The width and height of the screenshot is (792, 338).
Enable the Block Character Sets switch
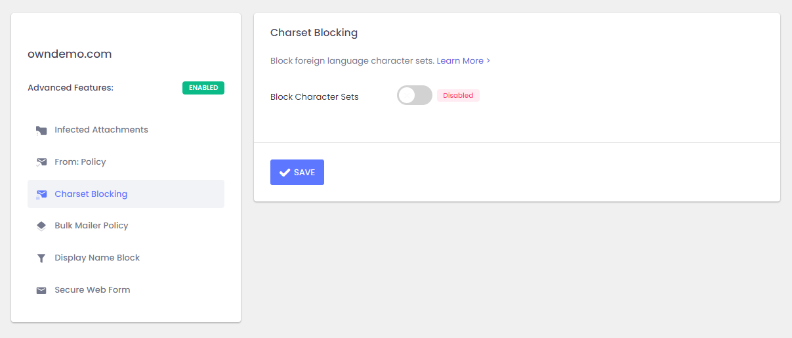click(x=414, y=96)
